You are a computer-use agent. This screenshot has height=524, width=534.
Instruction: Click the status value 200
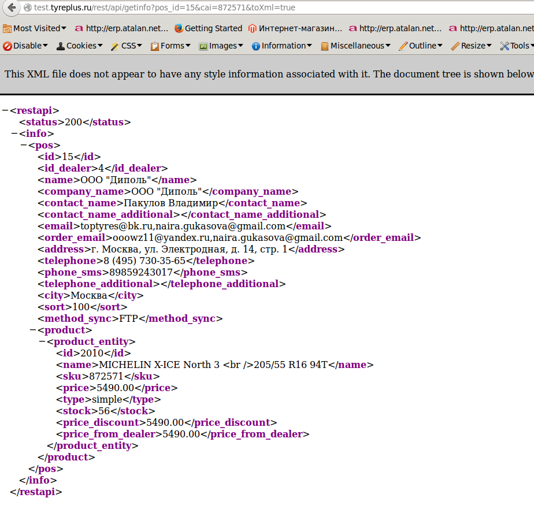73,122
